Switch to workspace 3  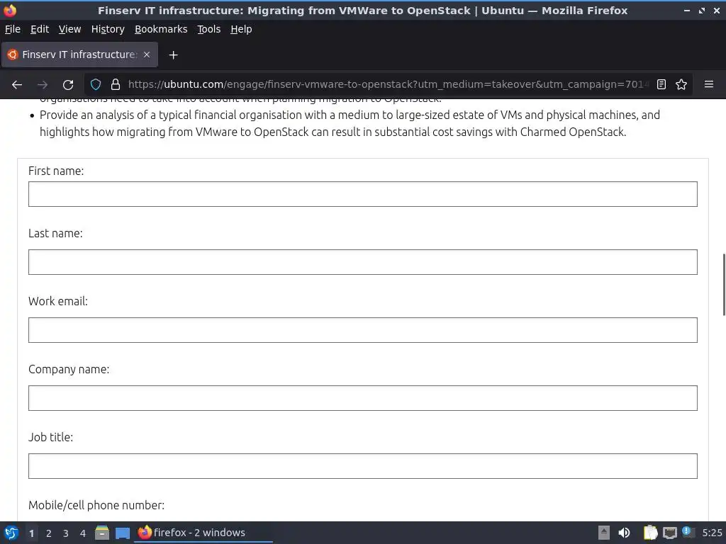pos(66,533)
